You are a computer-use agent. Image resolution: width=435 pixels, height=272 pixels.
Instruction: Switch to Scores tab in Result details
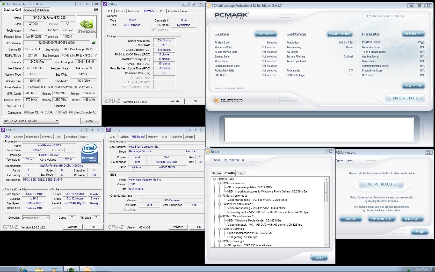point(217,173)
